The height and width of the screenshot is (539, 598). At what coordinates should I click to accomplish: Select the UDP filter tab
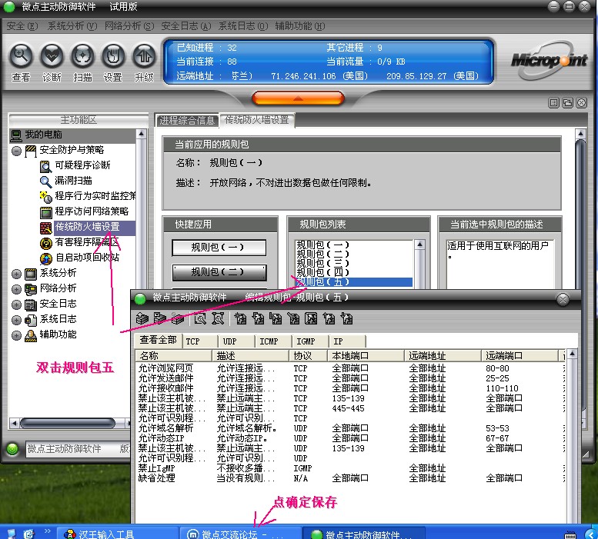tap(236, 341)
